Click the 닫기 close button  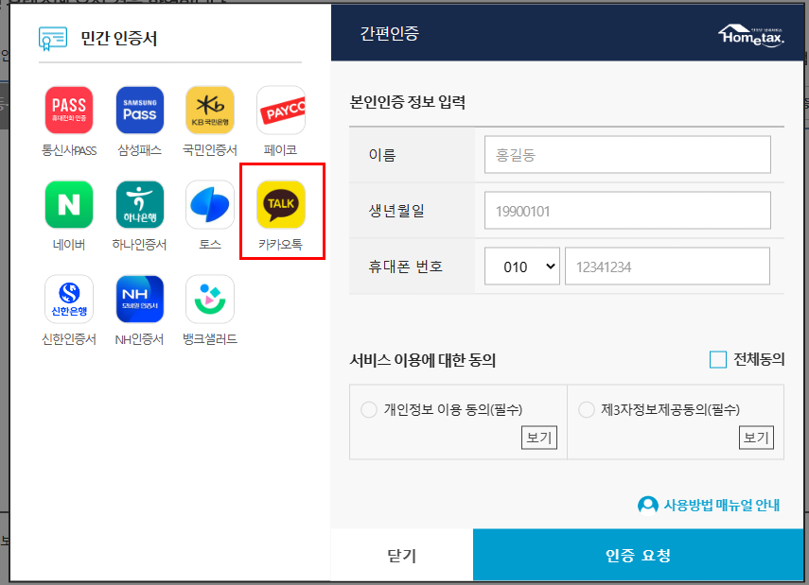coord(402,555)
